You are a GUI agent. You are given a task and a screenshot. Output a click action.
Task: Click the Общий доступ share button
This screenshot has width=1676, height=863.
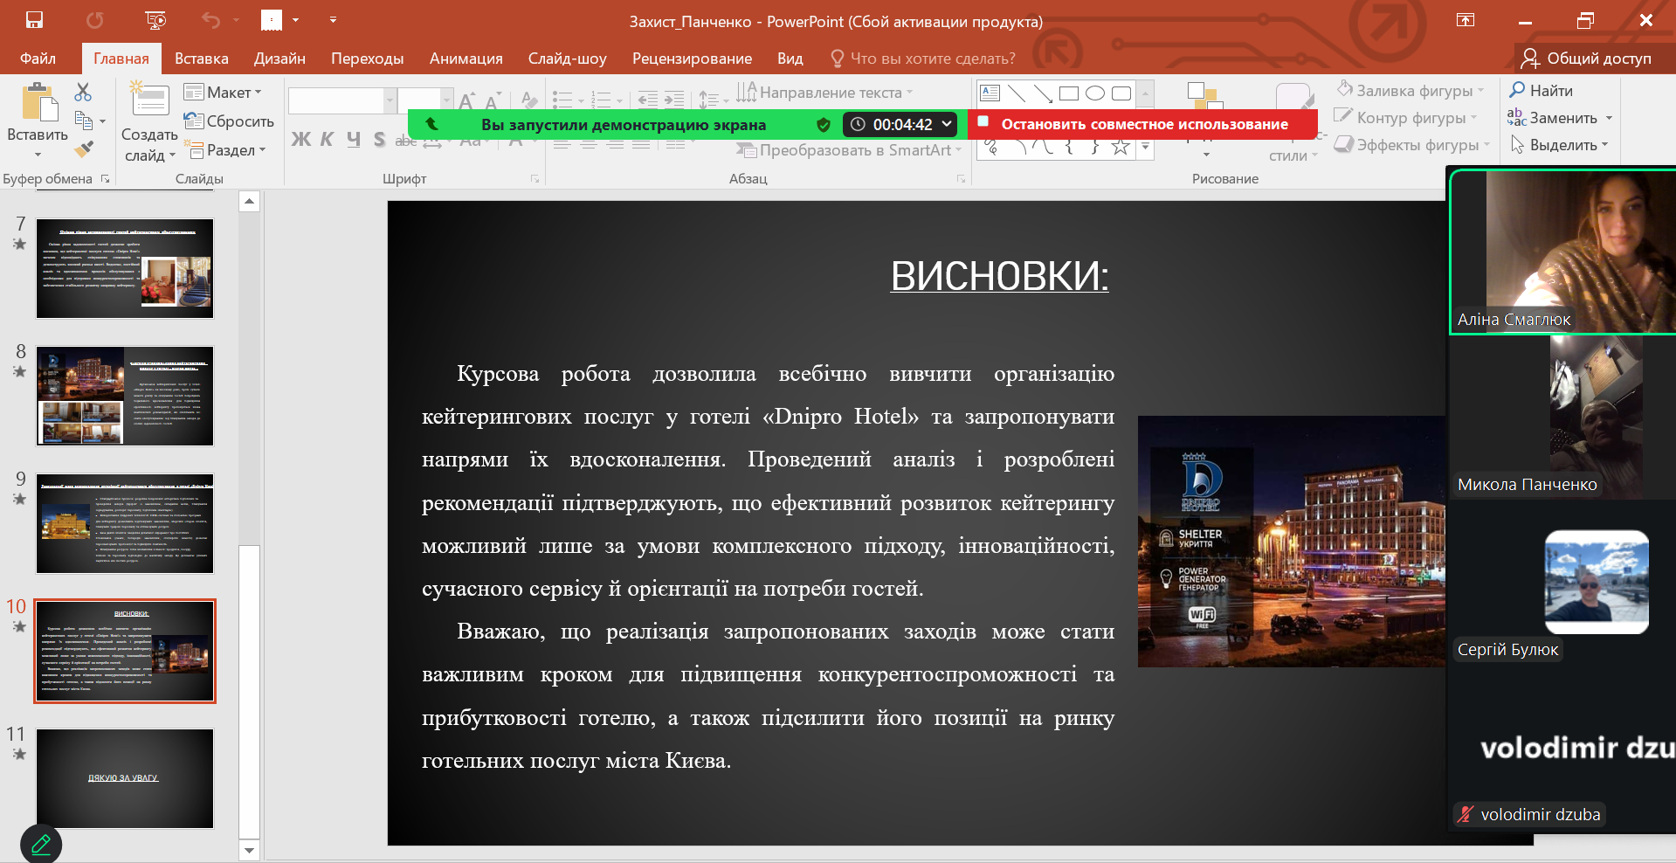click(1586, 59)
